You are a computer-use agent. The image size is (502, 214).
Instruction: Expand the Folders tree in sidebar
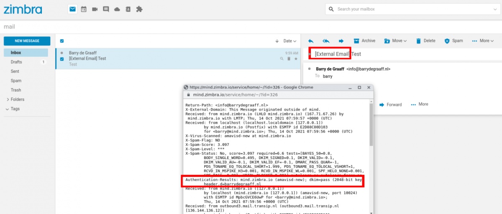pos(8,99)
